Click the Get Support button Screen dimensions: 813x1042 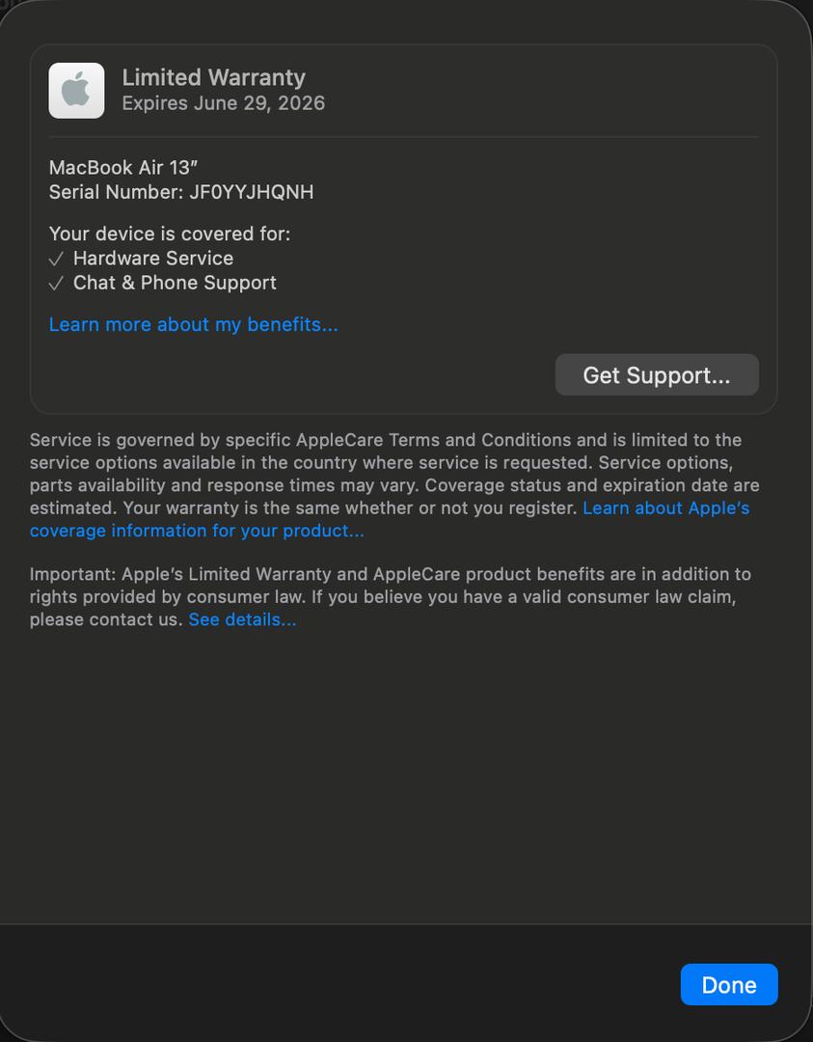657,374
